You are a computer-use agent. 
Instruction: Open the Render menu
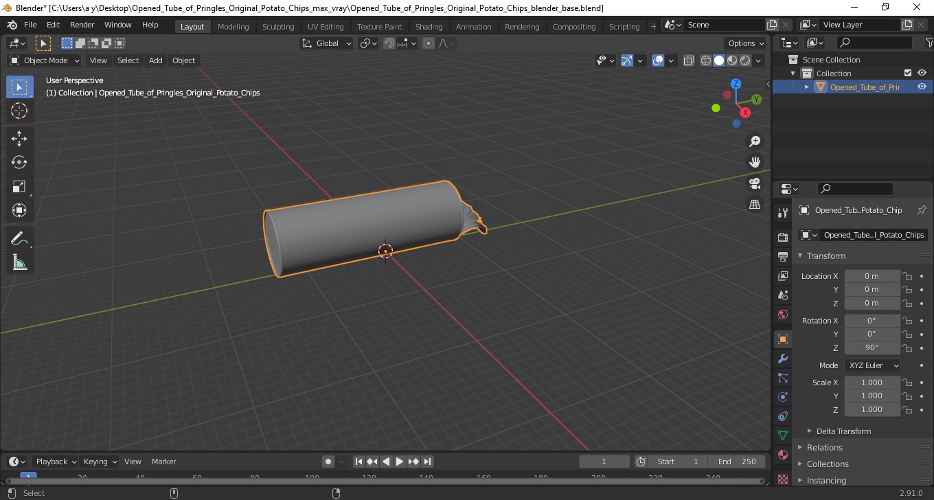pyautogui.click(x=82, y=25)
